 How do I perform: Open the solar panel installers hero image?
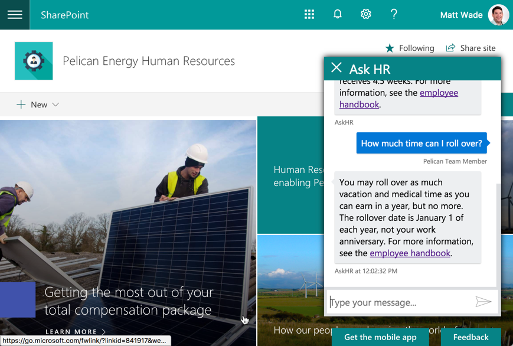(128, 203)
